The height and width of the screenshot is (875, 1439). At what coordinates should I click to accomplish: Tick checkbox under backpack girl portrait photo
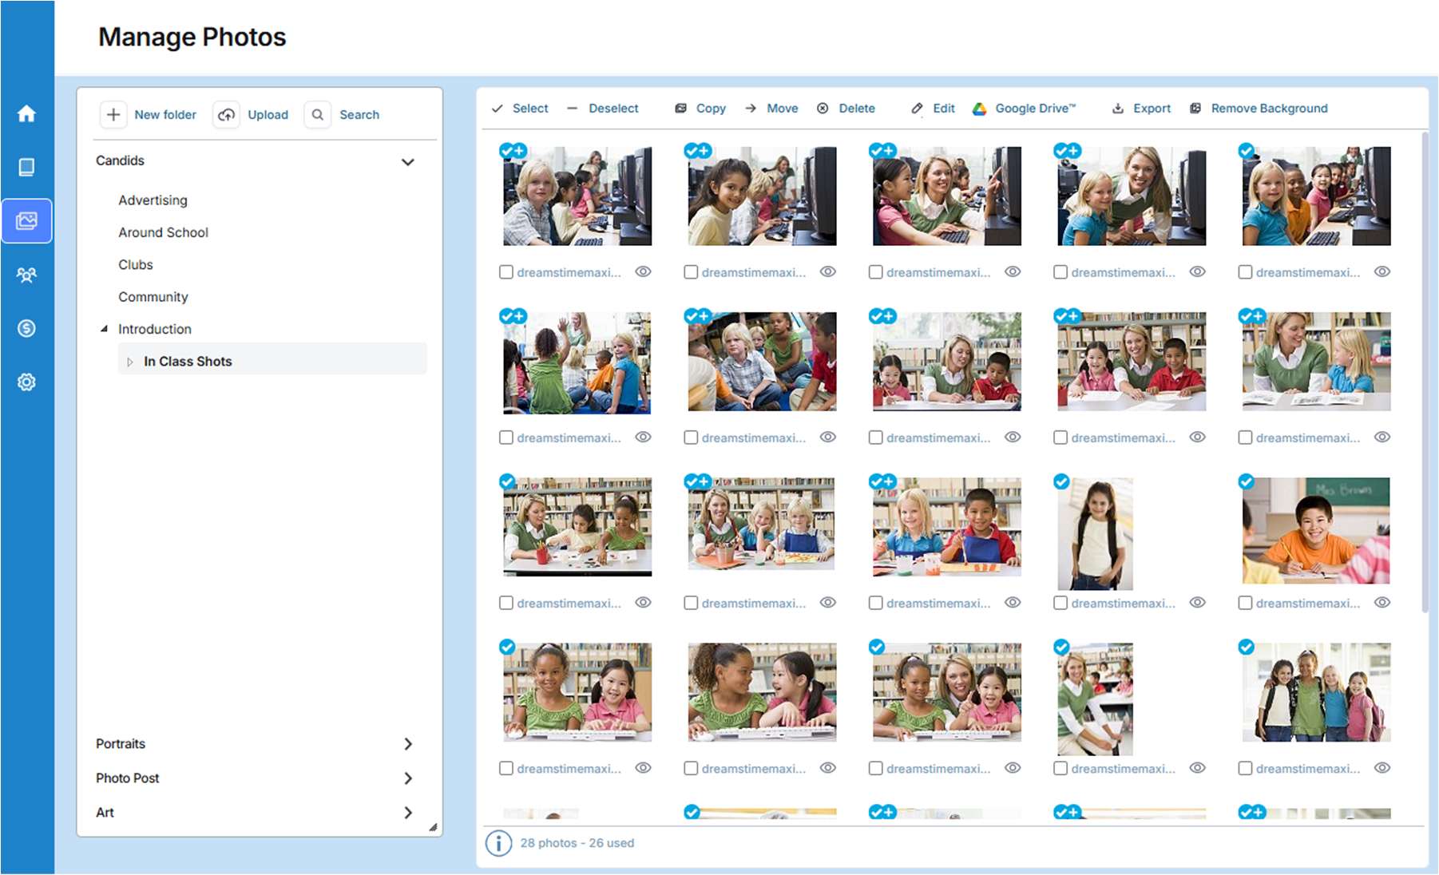[x=1060, y=603]
